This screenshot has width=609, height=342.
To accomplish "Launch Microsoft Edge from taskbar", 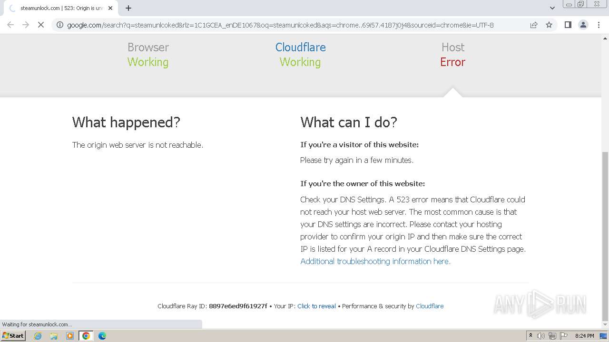I will coord(102,336).
